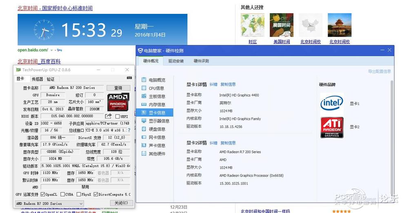Click the 美国时间 link under thumbnail
The width and height of the screenshot is (402, 213).
coord(282,42)
